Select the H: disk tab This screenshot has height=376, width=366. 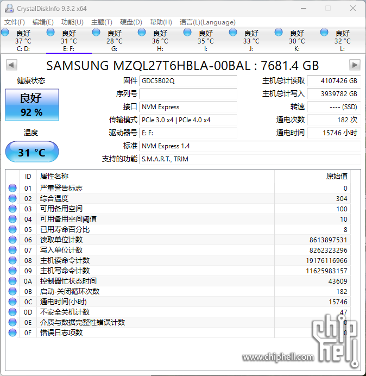(160, 41)
